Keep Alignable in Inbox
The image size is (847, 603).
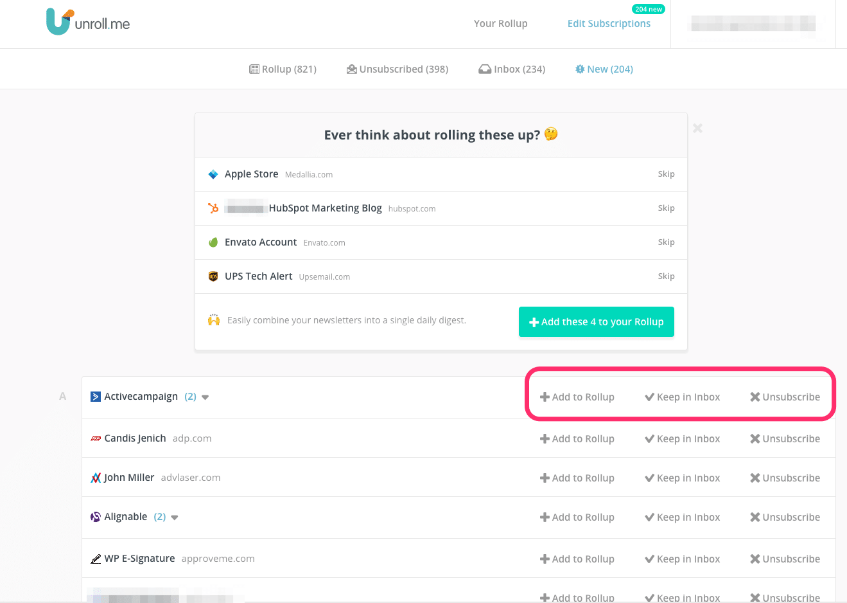pos(682,517)
